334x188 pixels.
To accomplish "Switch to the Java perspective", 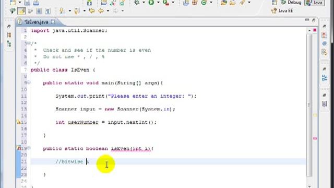I will (x=315, y=3).
